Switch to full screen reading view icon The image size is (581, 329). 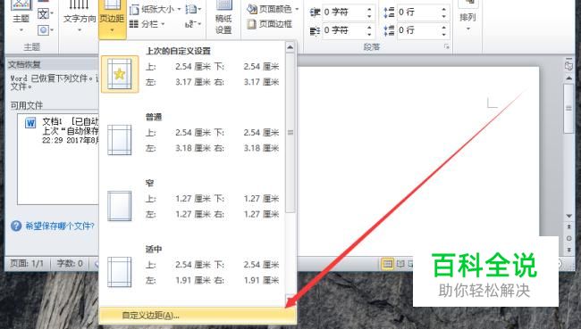click(x=400, y=264)
